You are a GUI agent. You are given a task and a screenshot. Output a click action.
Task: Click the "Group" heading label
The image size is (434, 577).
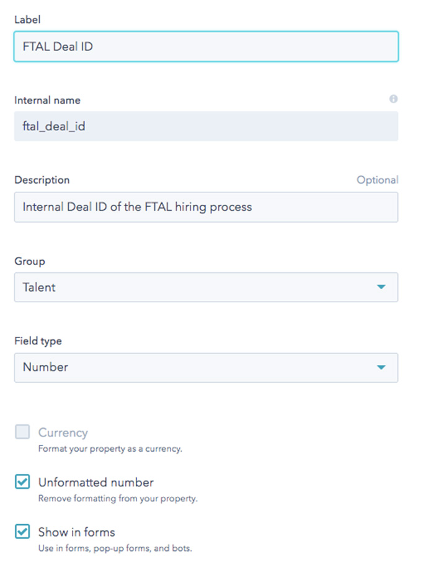click(30, 261)
